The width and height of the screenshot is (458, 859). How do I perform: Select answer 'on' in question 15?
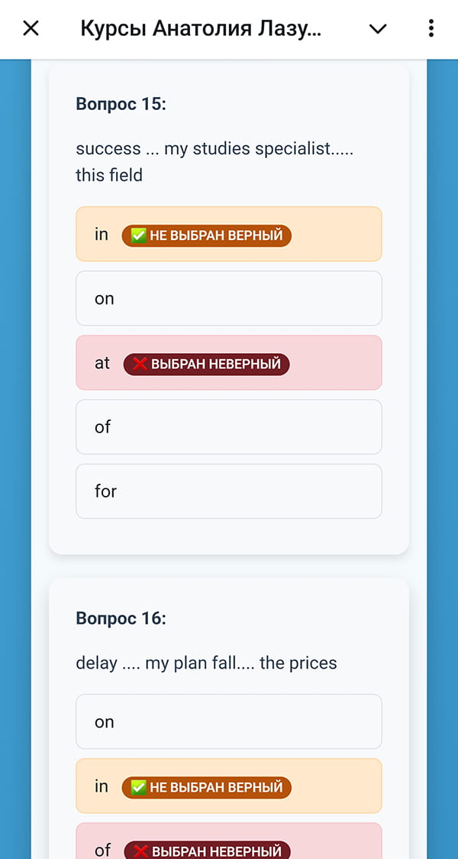tap(228, 298)
